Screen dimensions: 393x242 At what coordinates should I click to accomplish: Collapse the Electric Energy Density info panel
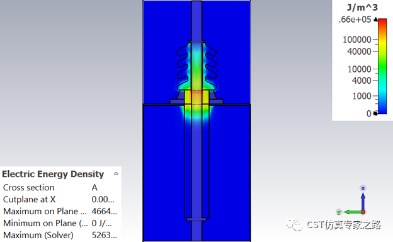[x=116, y=174]
